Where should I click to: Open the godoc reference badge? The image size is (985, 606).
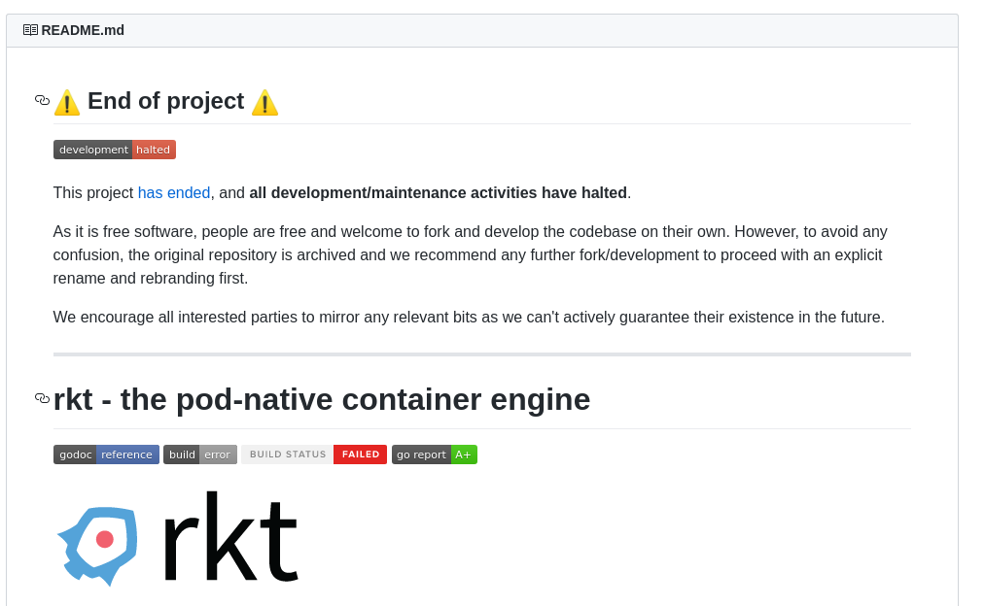pyautogui.click(x=106, y=454)
